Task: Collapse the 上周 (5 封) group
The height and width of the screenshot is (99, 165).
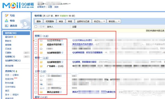Action: click(40, 71)
